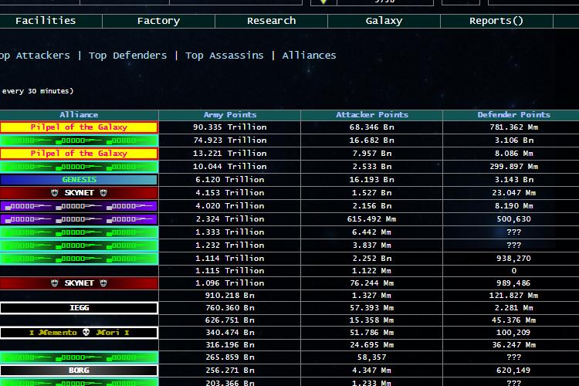The image size is (579, 386).
Task: Open the Facilities menu
Action: (x=46, y=21)
